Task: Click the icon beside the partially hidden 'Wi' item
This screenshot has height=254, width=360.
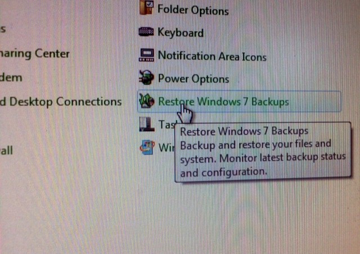Action: pos(147,148)
